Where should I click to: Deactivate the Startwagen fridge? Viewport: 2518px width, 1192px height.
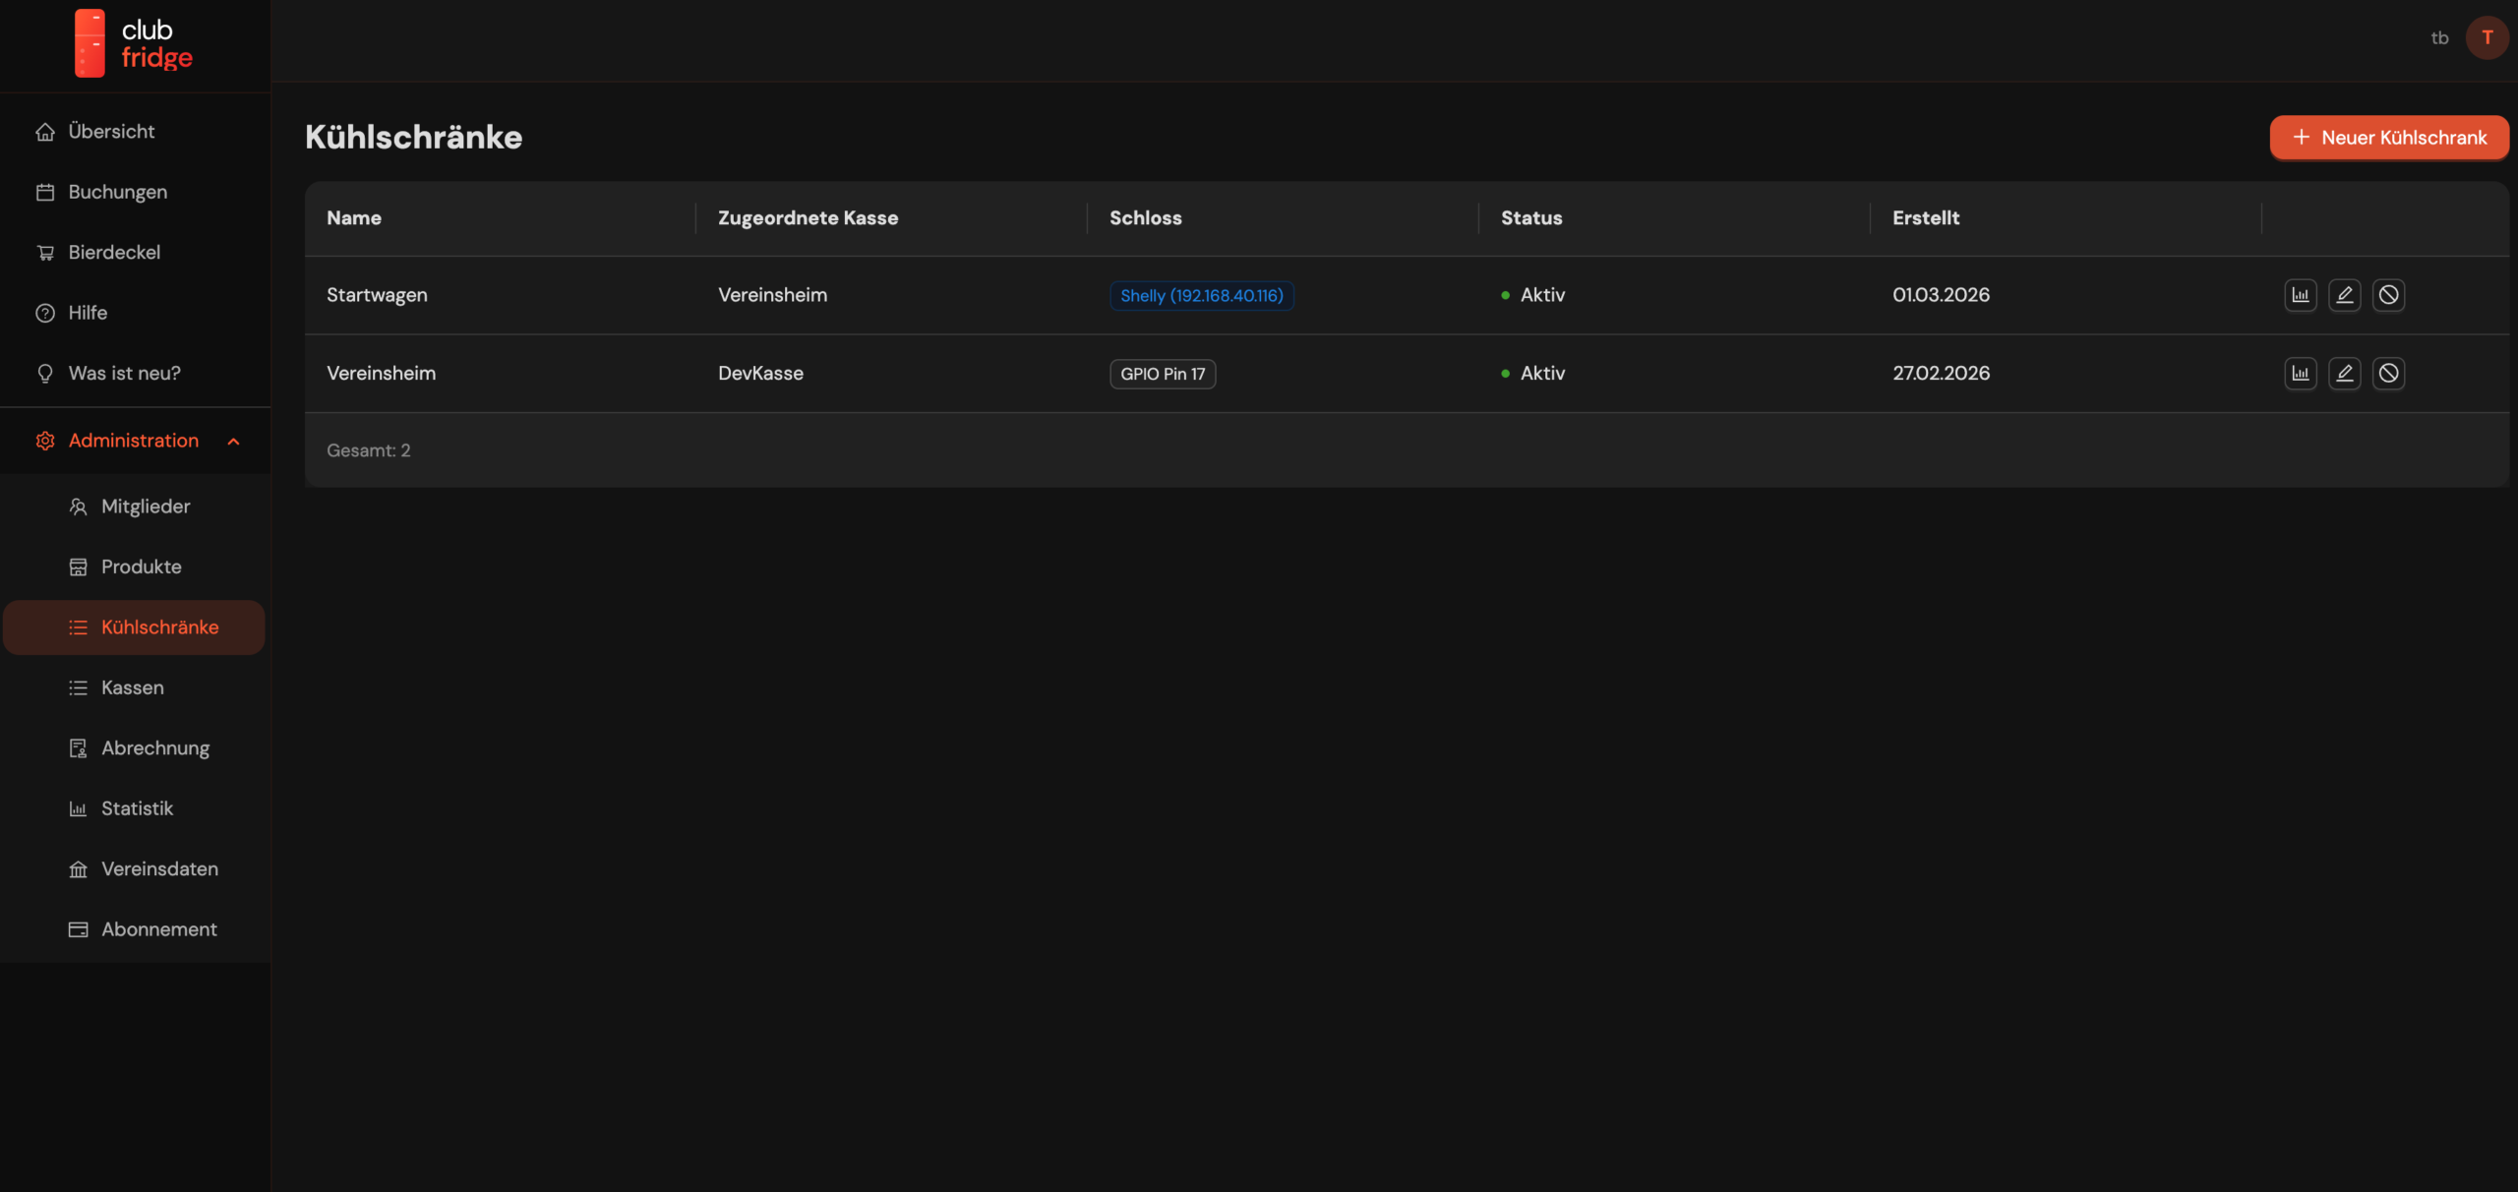(x=2388, y=295)
